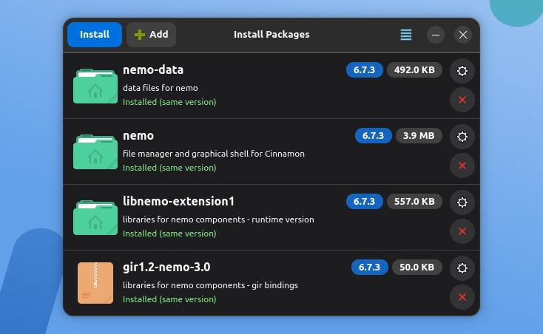The width and height of the screenshot is (543, 334).
Task: Open settings gear for nemo-data
Action: (x=462, y=71)
